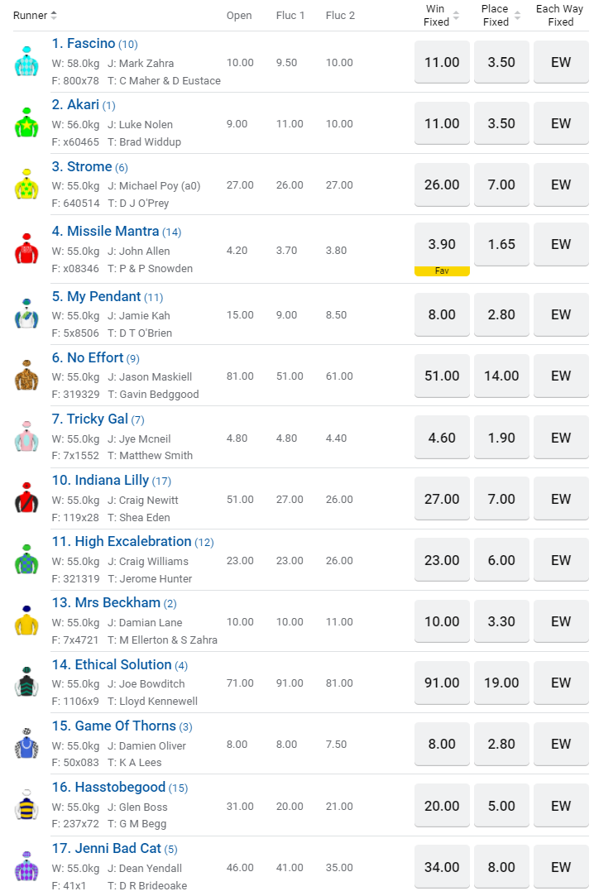This screenshot has height=896, width=594.
Task: Click the Each Way Fixed column header
Action: point(560,16)
